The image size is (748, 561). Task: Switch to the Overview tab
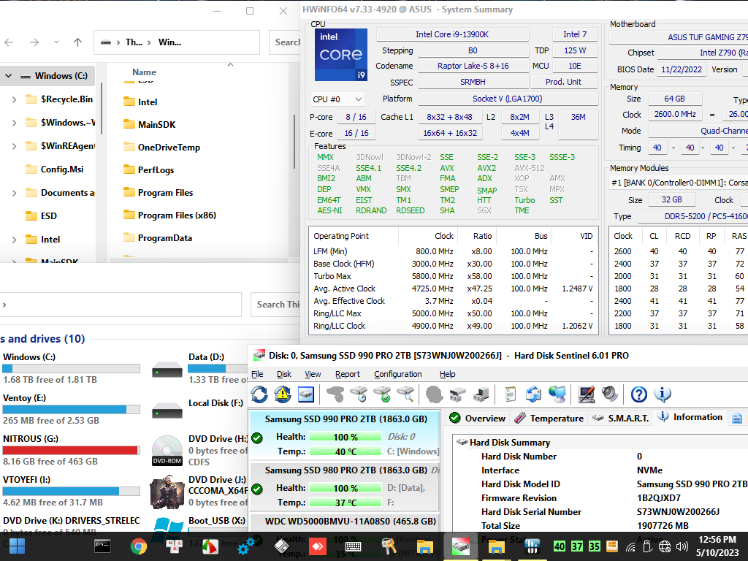pyautogui.click(x=478, y=419)
